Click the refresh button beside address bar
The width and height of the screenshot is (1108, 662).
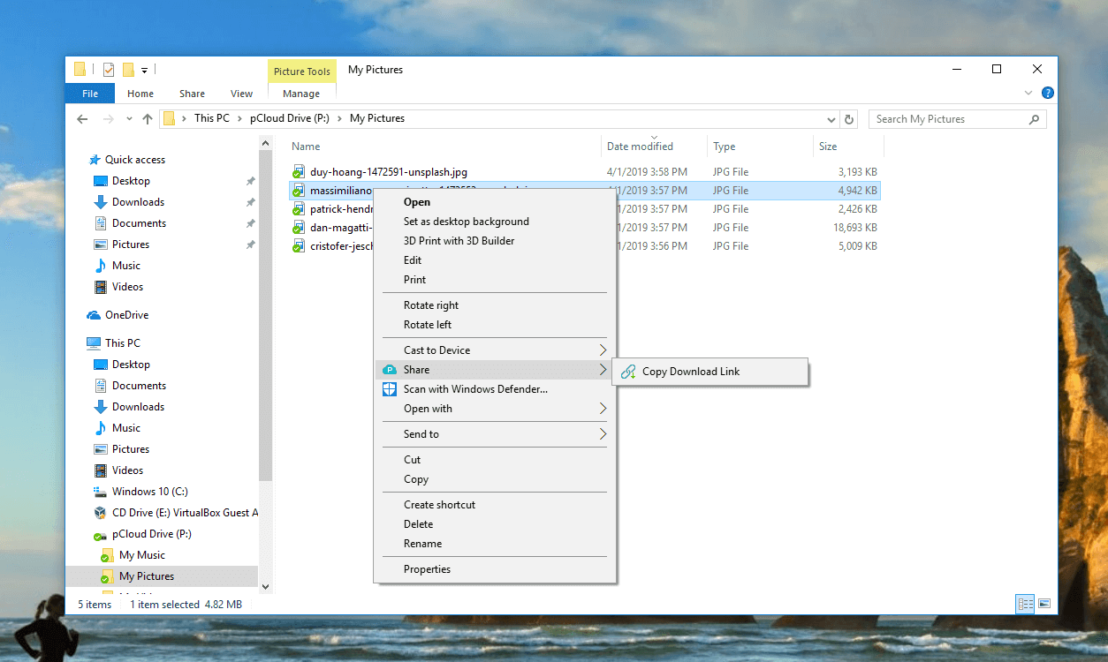pos(849,119)
